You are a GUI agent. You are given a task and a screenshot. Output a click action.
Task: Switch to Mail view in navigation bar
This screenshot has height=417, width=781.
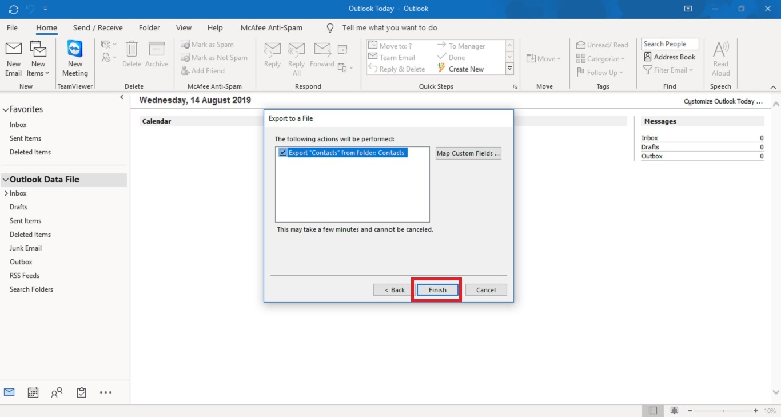(x=9, y=392)
